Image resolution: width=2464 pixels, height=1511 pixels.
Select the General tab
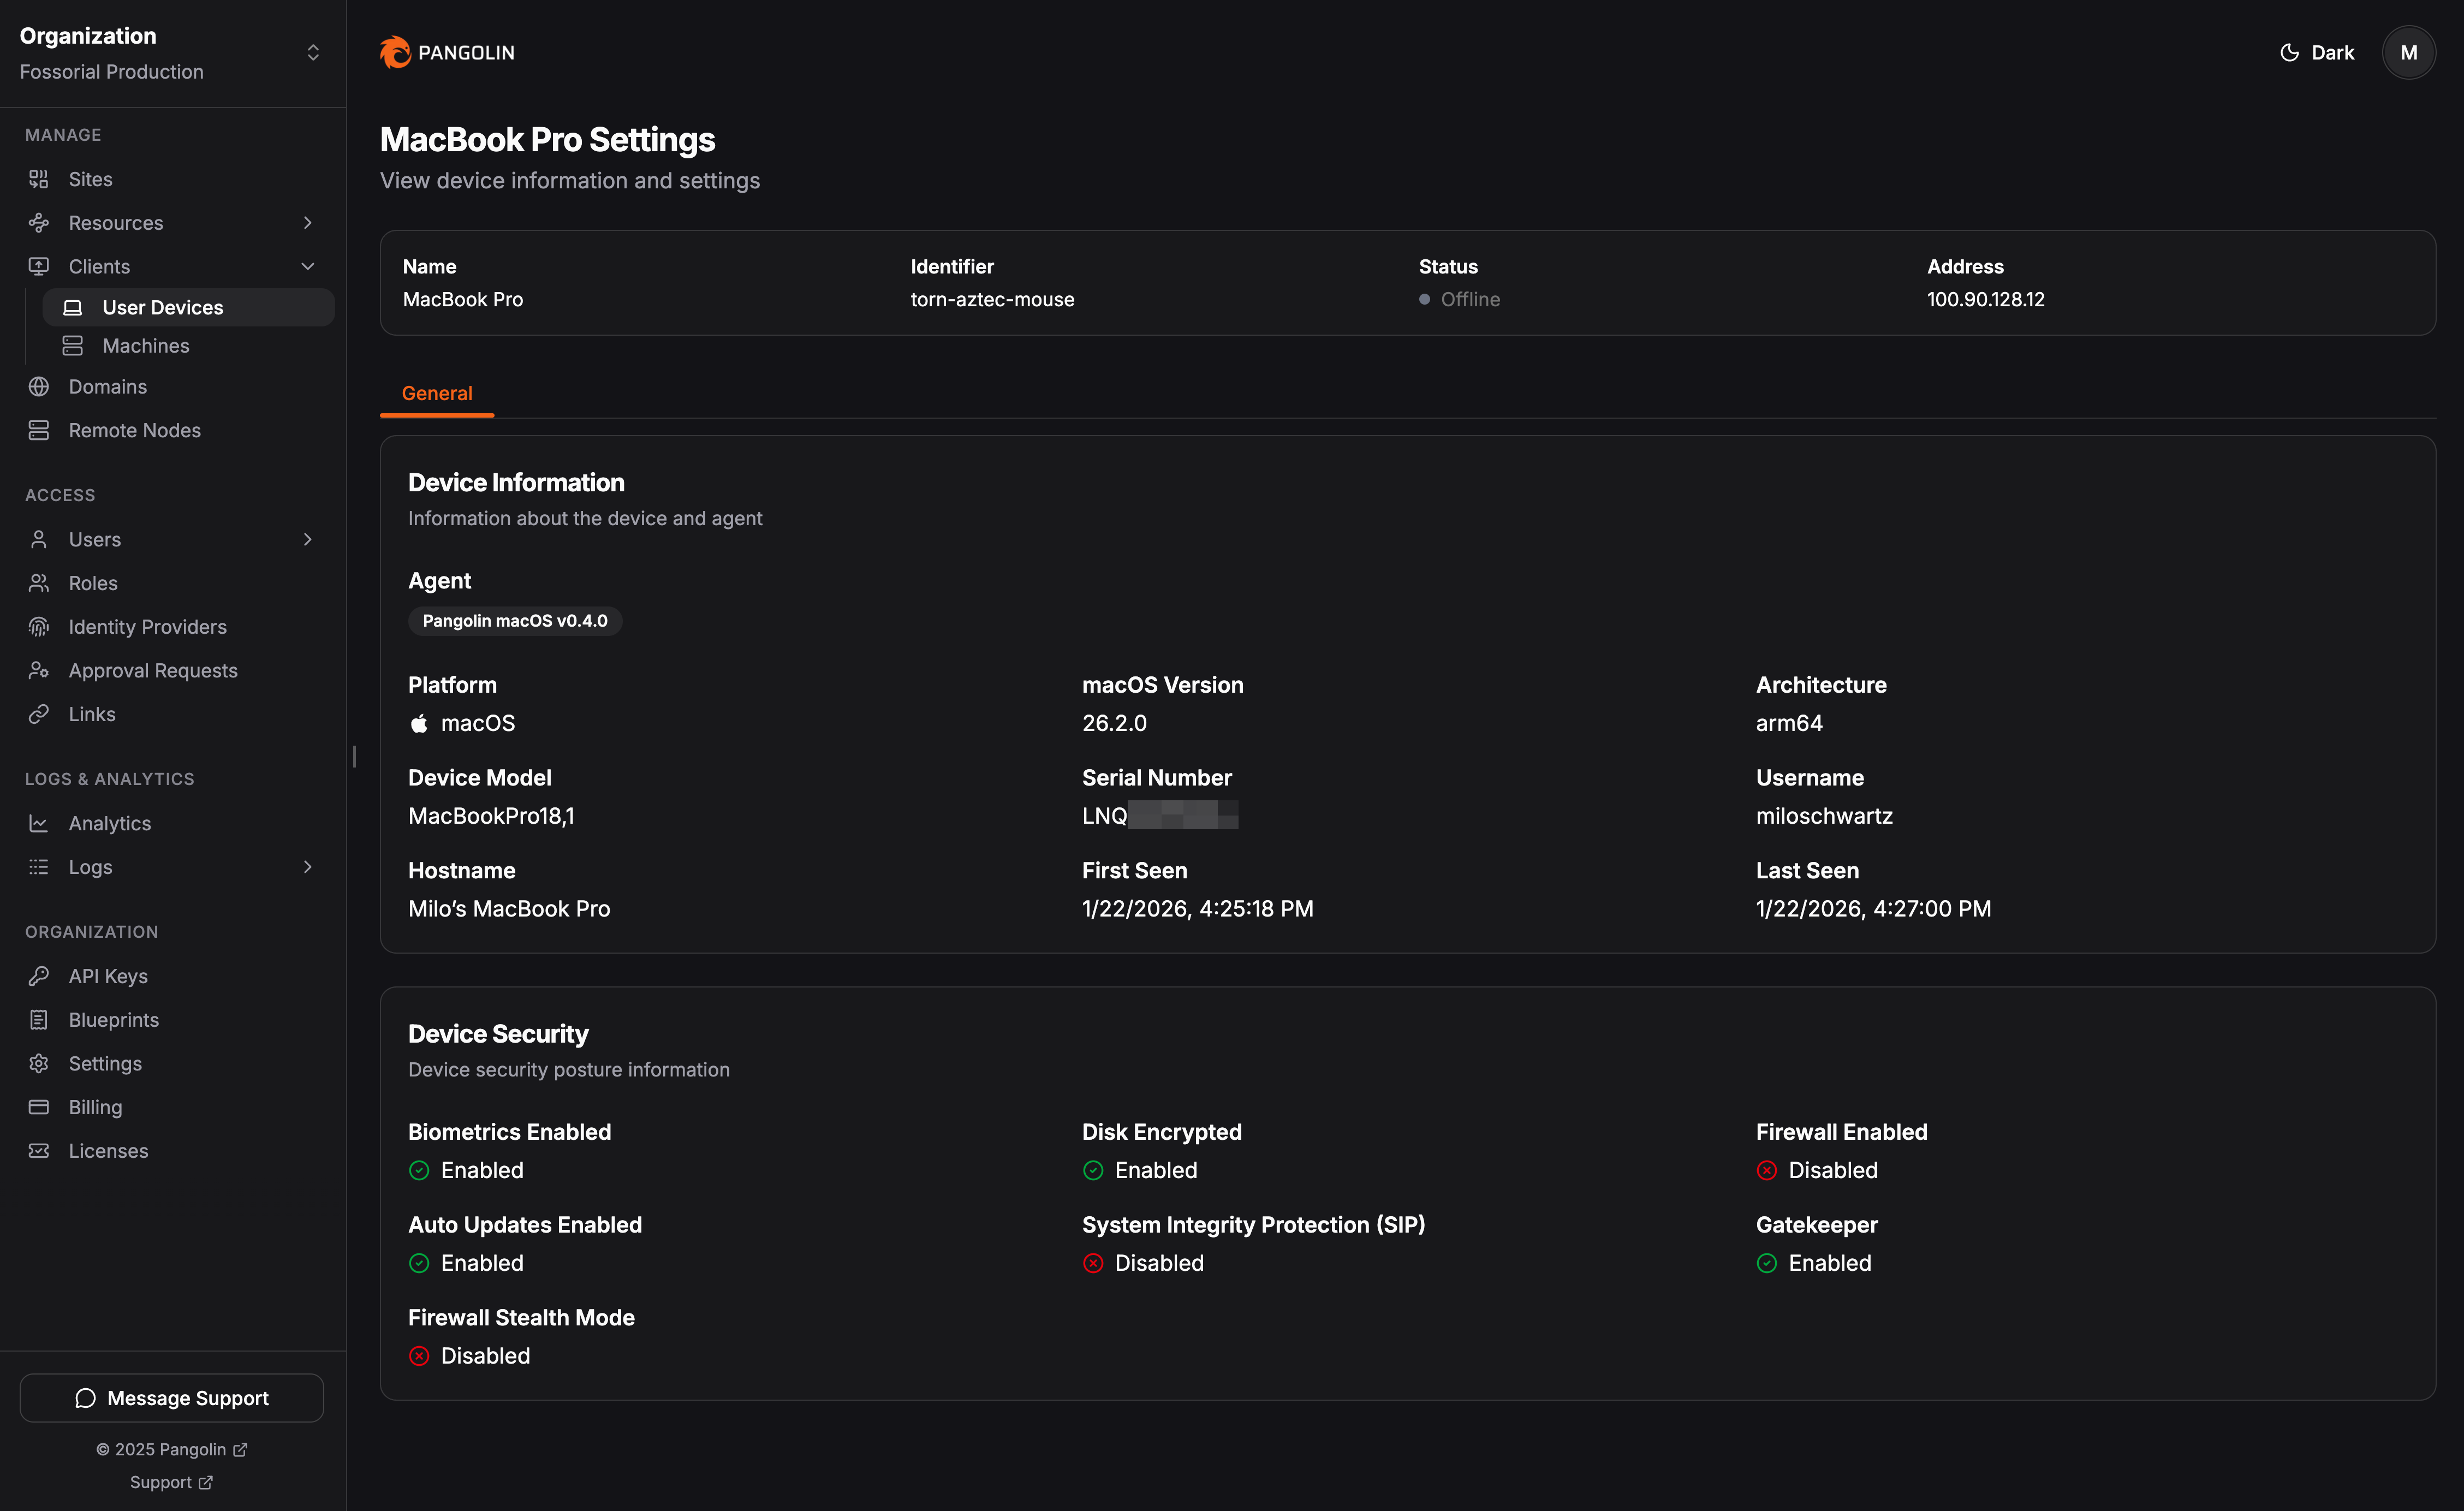(x=437, y=393)
